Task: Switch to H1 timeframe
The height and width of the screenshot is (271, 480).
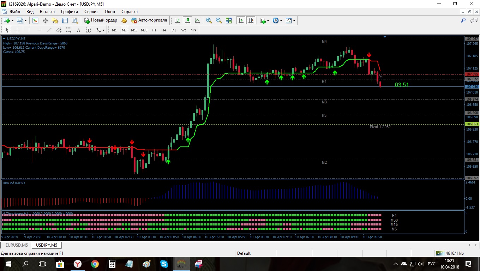Action: pyautogui.click(x=154, y=30)
